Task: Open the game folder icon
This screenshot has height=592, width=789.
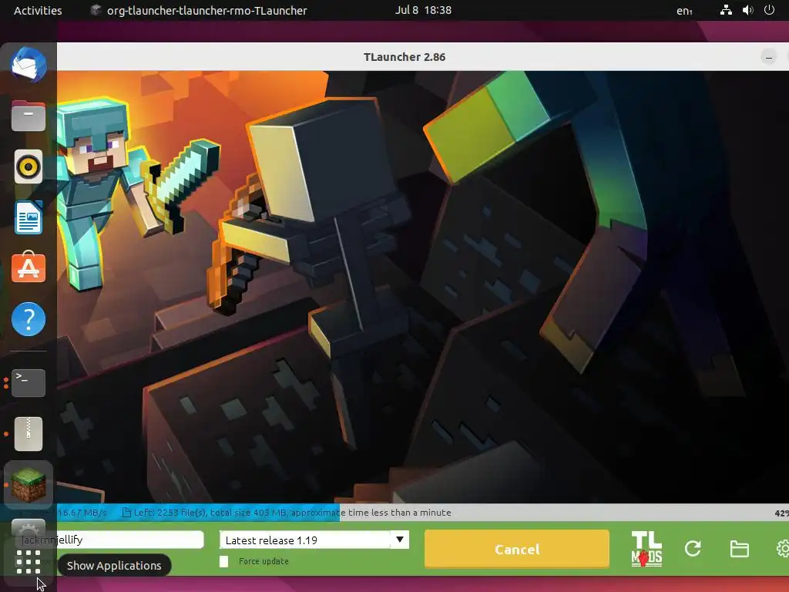Action: 739,549
